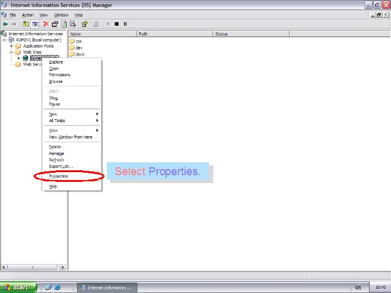
Task: Click the Internet Explorer quick launch icon
Action: tap(57, 288)
